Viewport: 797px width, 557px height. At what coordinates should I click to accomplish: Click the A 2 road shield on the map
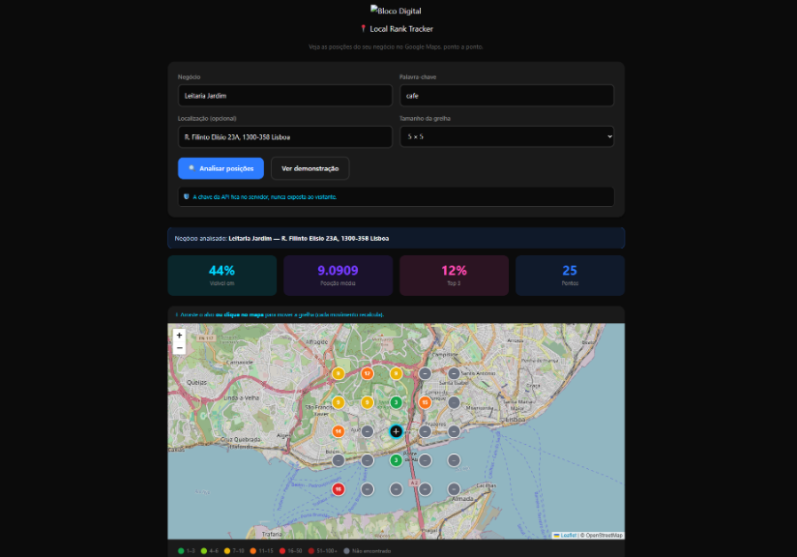coord(414,483)
